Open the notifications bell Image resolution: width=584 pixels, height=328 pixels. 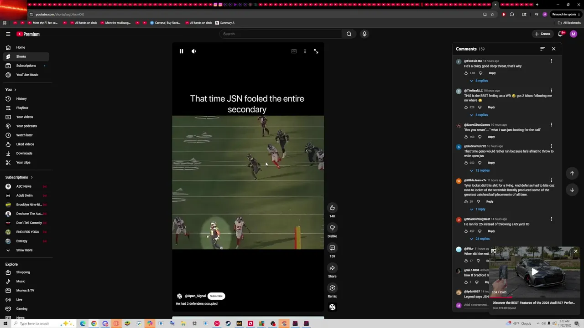tap(561, 34)
